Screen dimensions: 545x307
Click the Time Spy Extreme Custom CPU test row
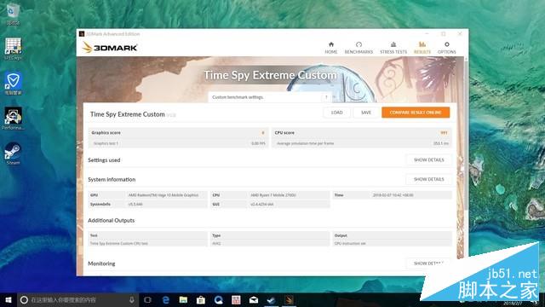147,243
